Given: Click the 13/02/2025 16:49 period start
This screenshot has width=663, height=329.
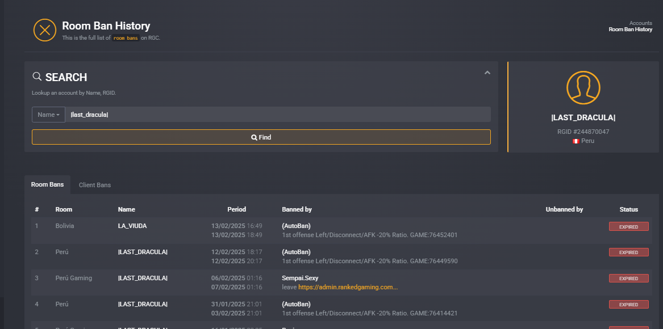Looking at the screenshot, I should 237,226.
